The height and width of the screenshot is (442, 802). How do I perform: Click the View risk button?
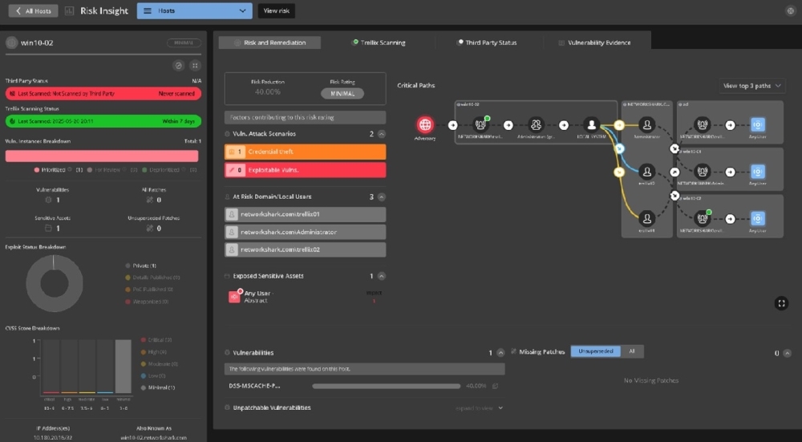pos(276,10)
